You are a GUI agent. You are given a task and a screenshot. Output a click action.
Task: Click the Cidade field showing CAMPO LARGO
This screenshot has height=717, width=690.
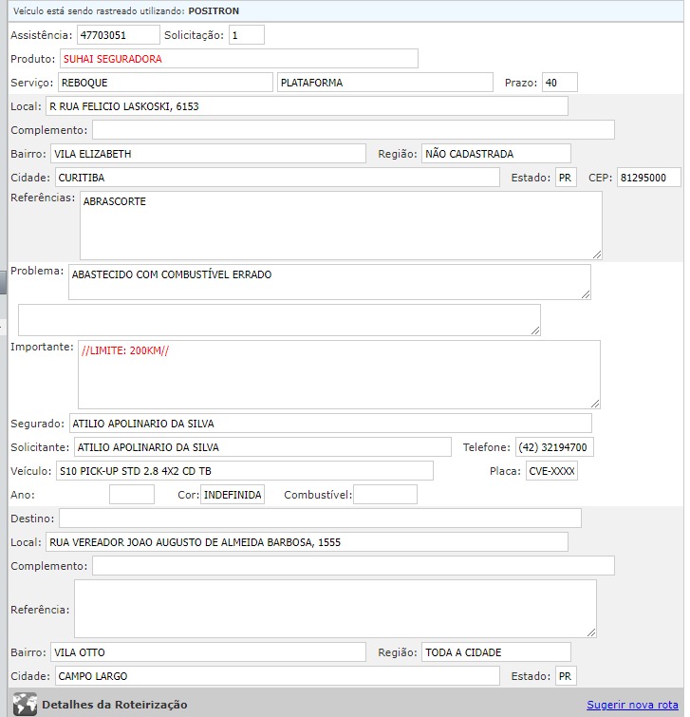point(275,676)
